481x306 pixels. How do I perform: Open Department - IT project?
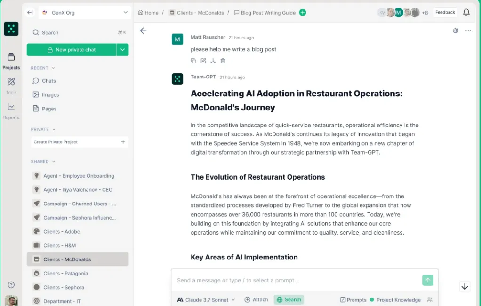click(x=78, y=301)
